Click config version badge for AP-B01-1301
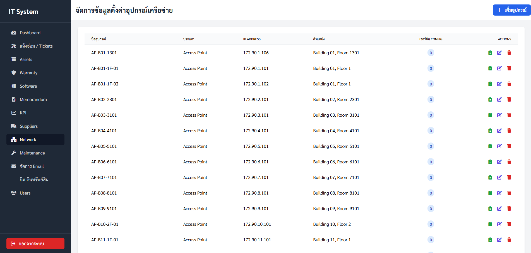This screenshot has width=531, height=253. pyautogui.click(x=431, y=53)
